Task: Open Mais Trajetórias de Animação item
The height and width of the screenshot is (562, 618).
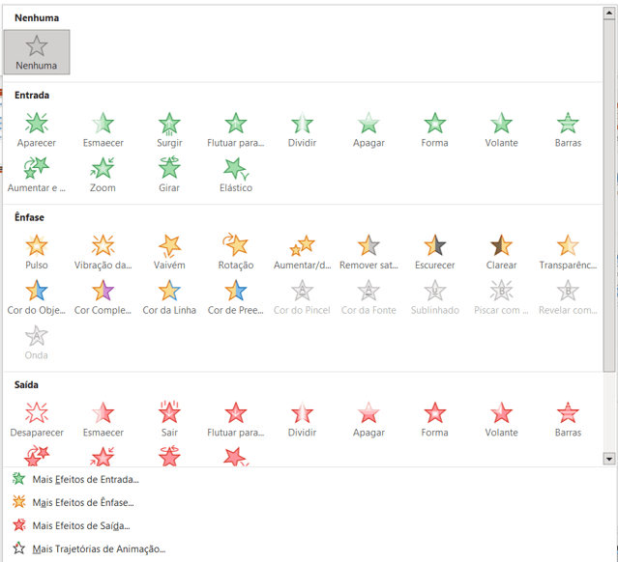Action: click(x=99, y=549)
